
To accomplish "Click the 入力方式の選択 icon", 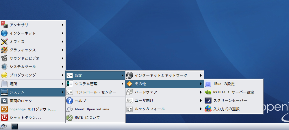I will point(208,109).
